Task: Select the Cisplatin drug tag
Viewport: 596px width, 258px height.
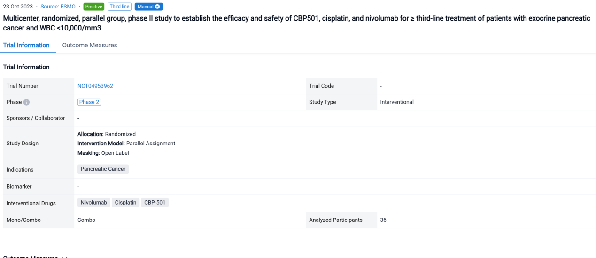Action: (x=125, y=203)
